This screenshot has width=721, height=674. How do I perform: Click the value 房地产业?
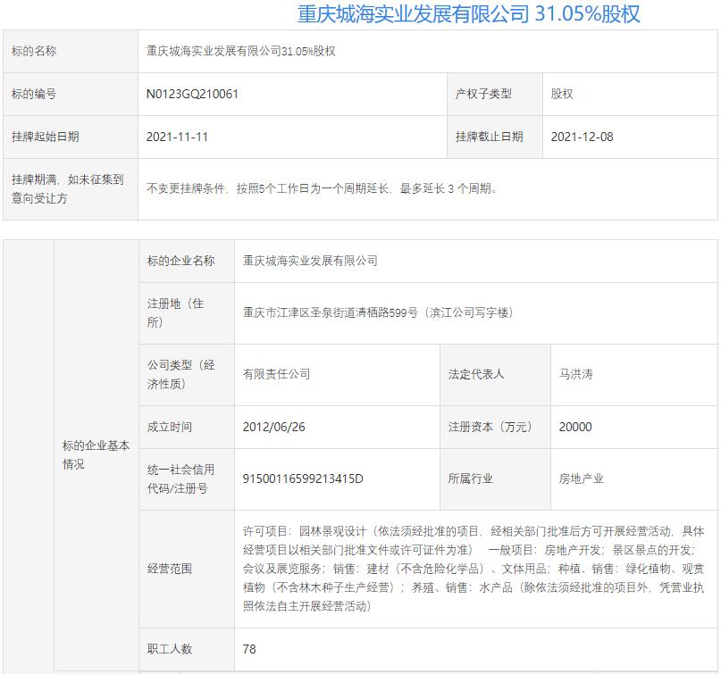click(582, 478)
